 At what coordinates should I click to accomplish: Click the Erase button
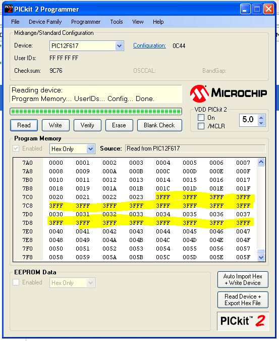[x=119, y=125]
